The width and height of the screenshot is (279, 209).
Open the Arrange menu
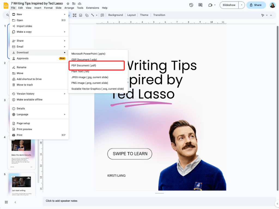(69, 8)
